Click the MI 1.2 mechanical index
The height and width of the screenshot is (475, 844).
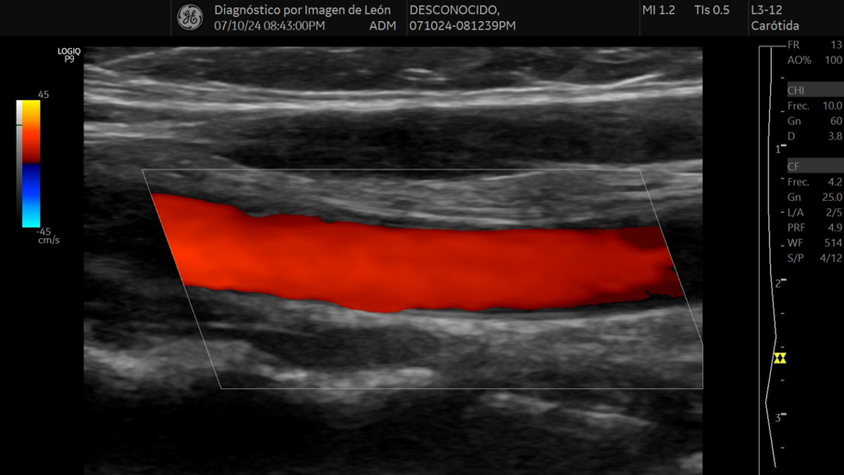coord(658,10)
